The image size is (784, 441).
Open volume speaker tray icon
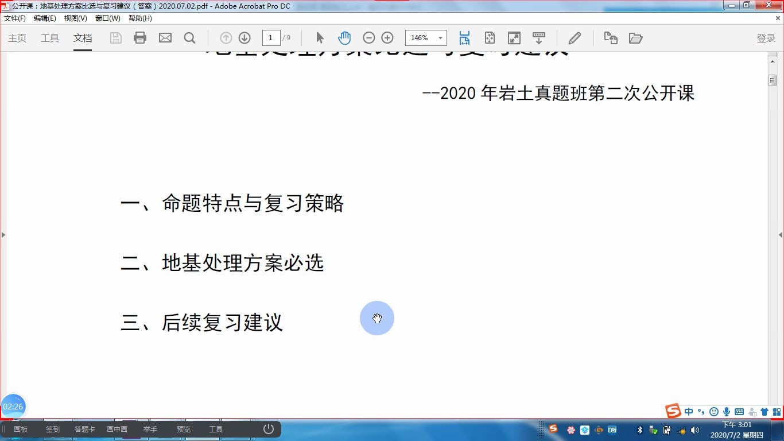pyautogui.click(x=695, y=430)
